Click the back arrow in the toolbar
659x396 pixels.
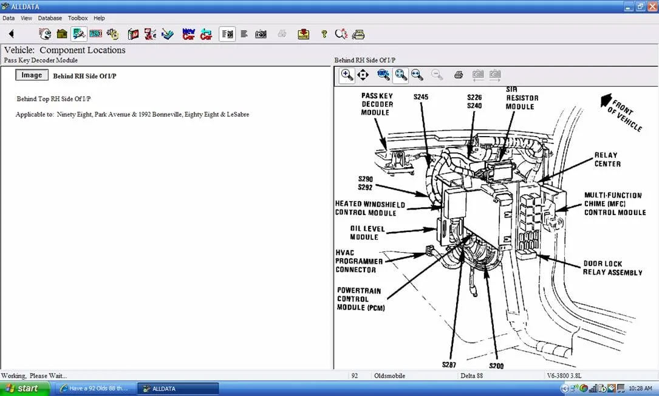pyautogui.click(x=12, y=34)
